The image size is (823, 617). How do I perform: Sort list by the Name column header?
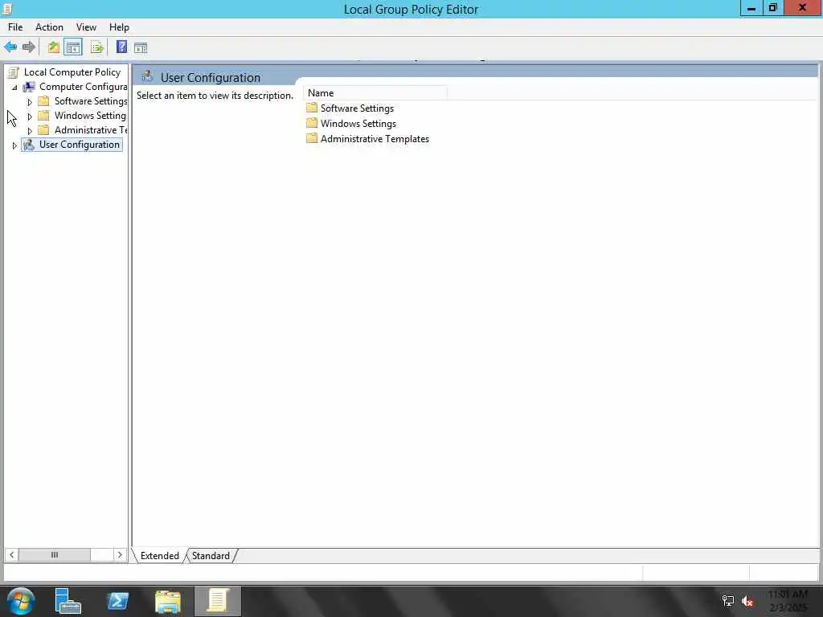pos(375,93)
